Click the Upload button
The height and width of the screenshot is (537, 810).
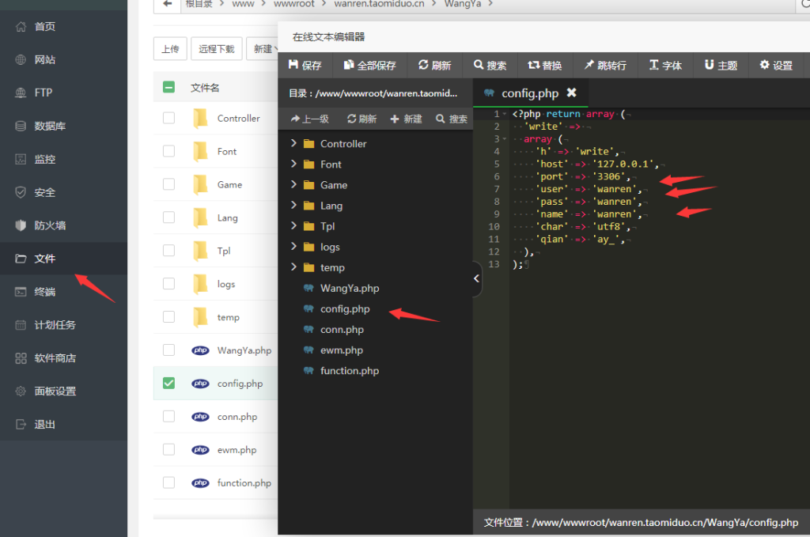170,49
